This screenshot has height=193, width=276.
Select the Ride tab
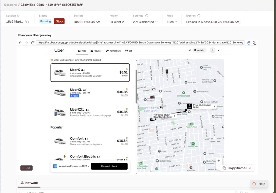pyautogui.click(x=82, y=51)
